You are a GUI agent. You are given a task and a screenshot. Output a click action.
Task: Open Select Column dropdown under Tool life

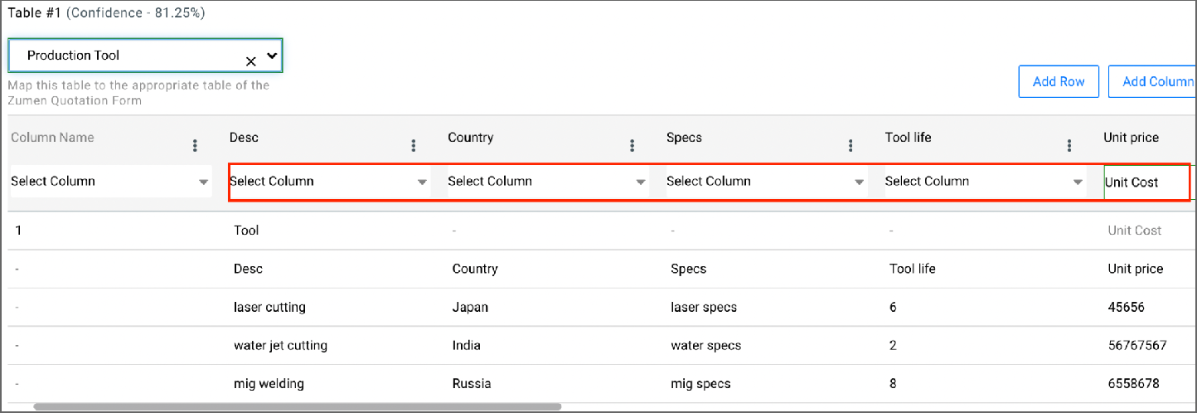984,182
